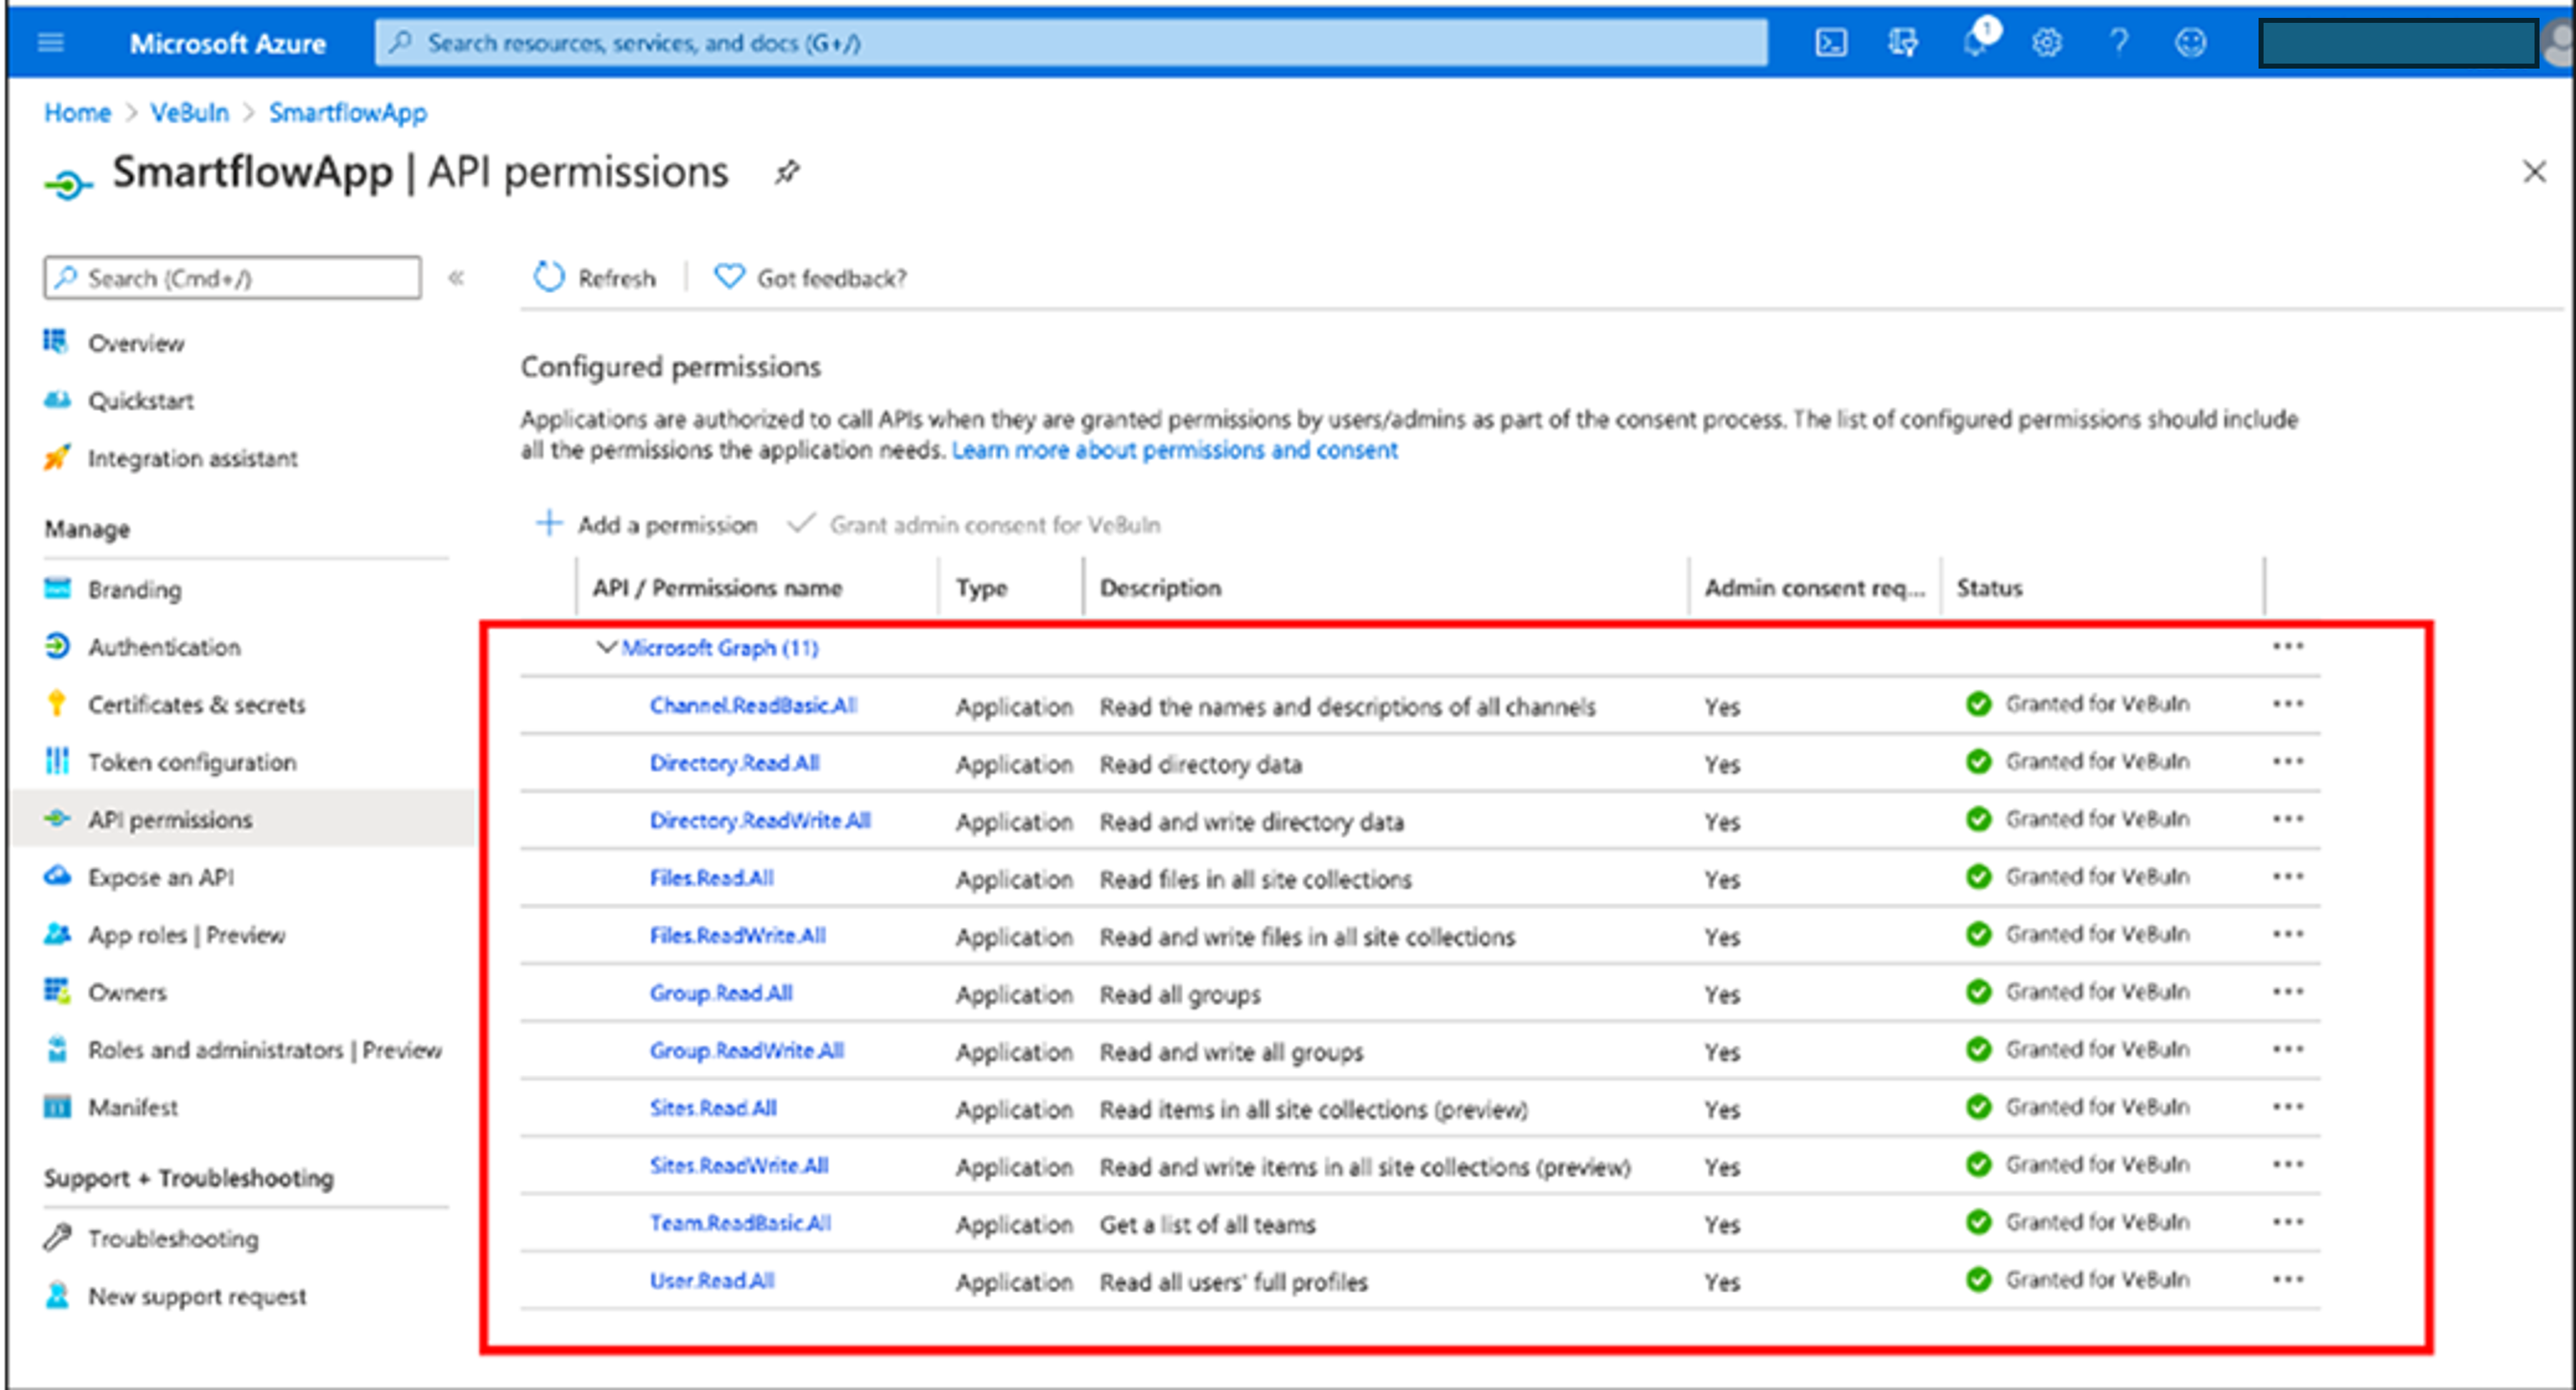
Task: Focus the global search resources field
Action: point(1071,43)
